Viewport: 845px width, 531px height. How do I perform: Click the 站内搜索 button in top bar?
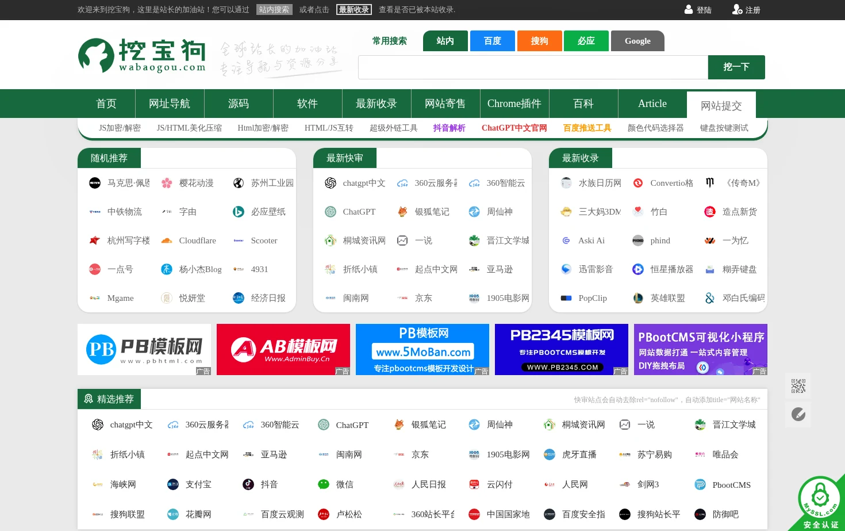coord(274,10)
